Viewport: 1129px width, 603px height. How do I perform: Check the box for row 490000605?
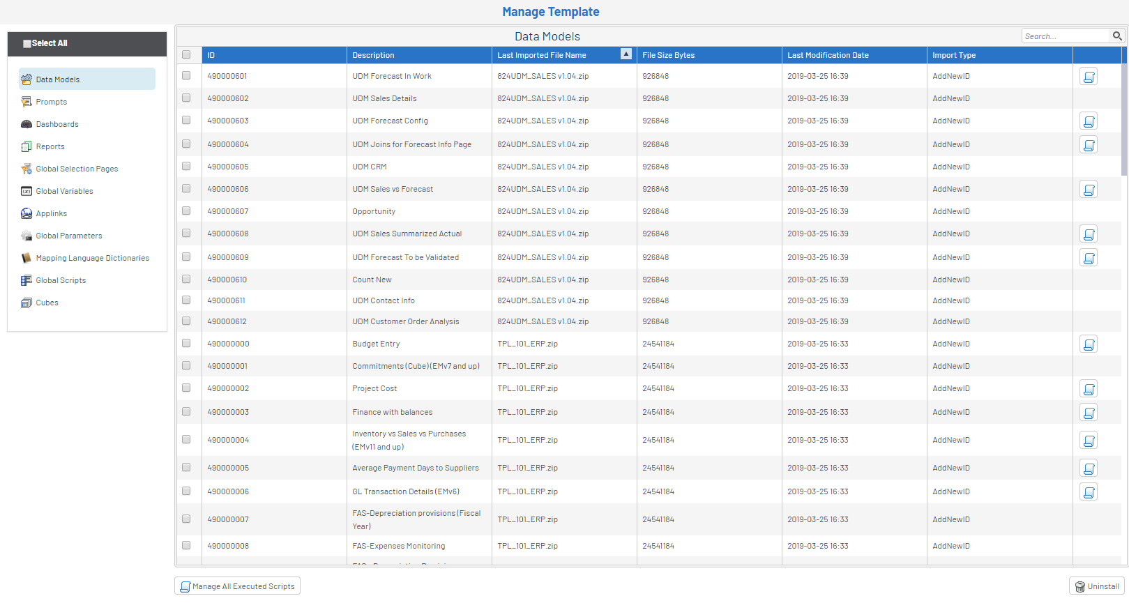click(186, 167)
